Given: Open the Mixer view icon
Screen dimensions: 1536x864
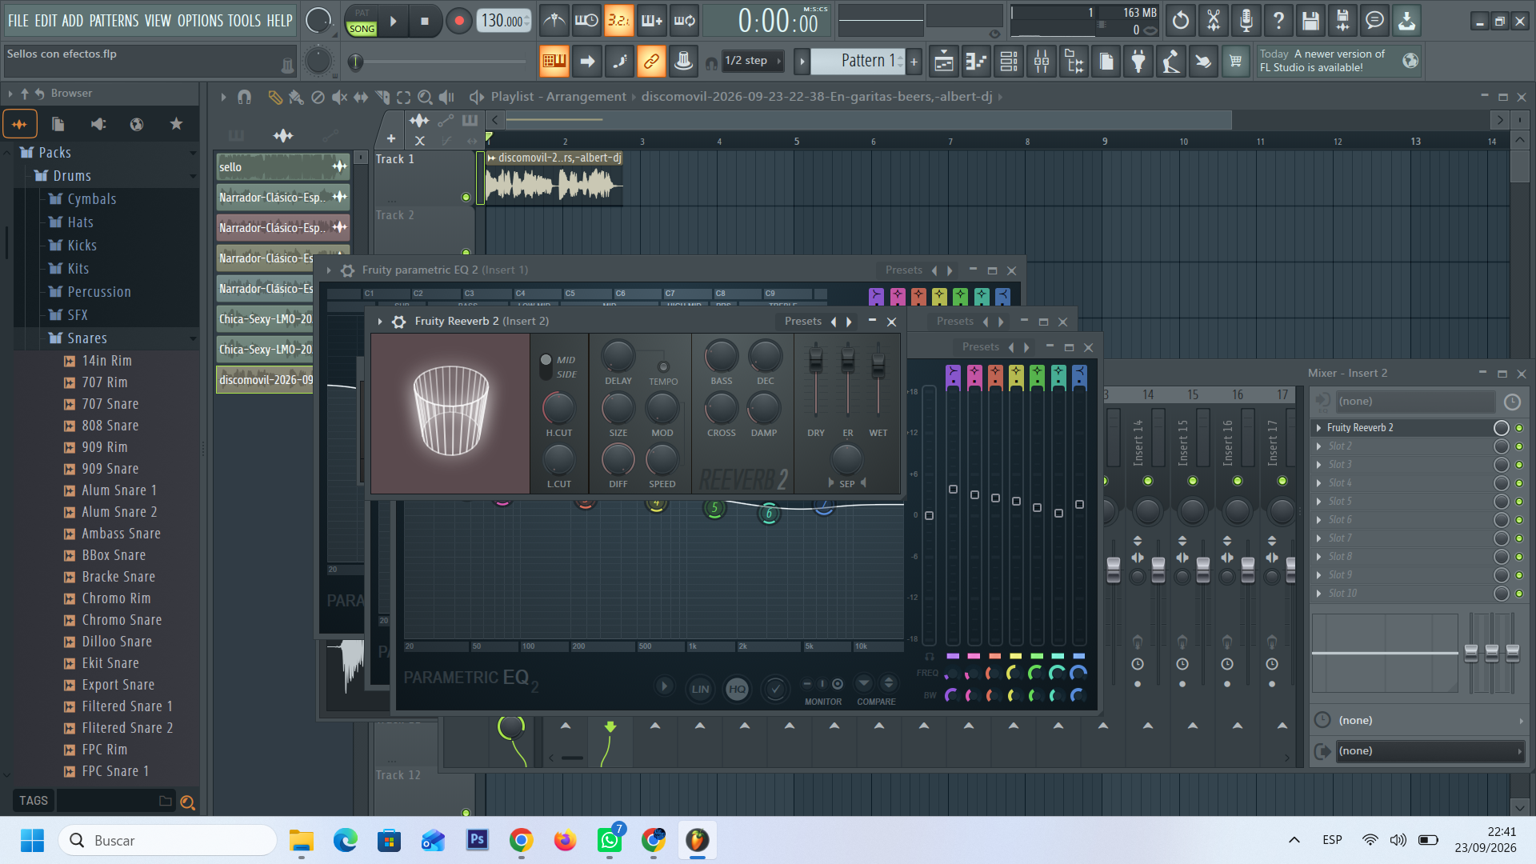Looking at the screenshot, I should point(1042,61).
